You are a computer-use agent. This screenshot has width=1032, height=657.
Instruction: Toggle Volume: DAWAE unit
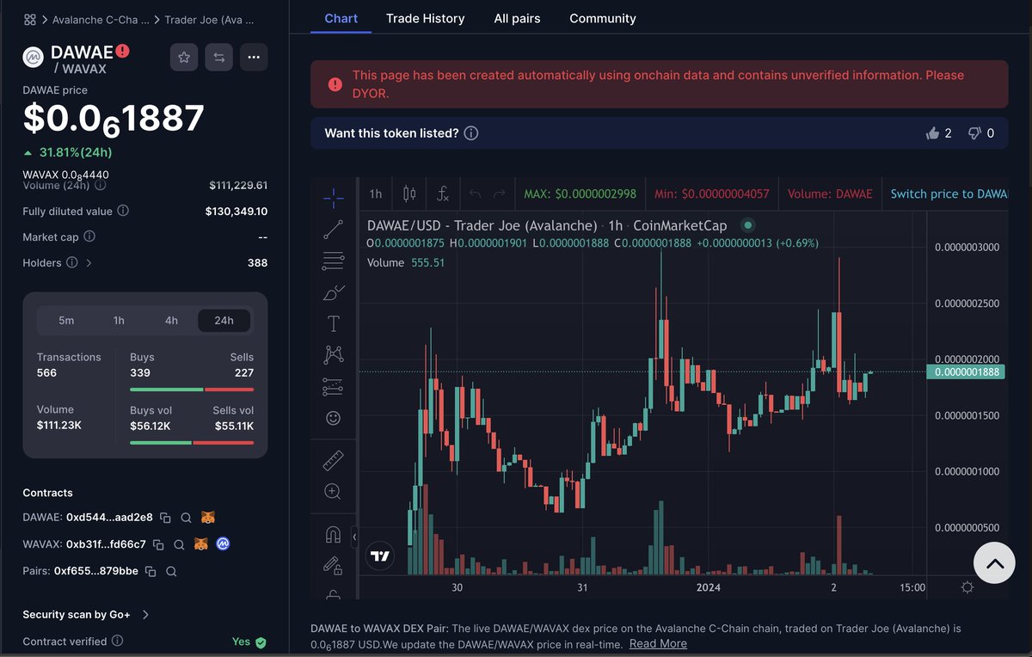830,193
